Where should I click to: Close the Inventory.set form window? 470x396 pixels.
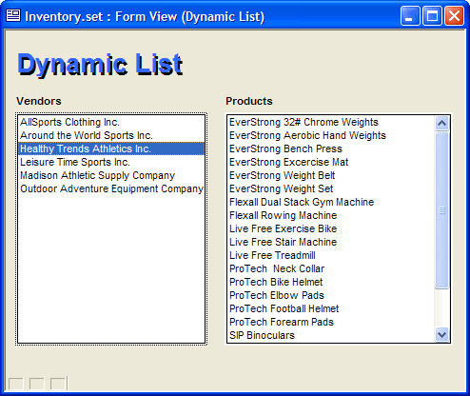pyautogui.click(x=454, y=15)
